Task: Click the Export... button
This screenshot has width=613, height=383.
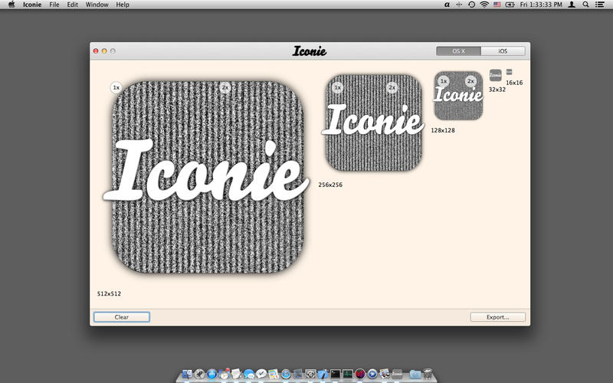Action: coord(497,317)
